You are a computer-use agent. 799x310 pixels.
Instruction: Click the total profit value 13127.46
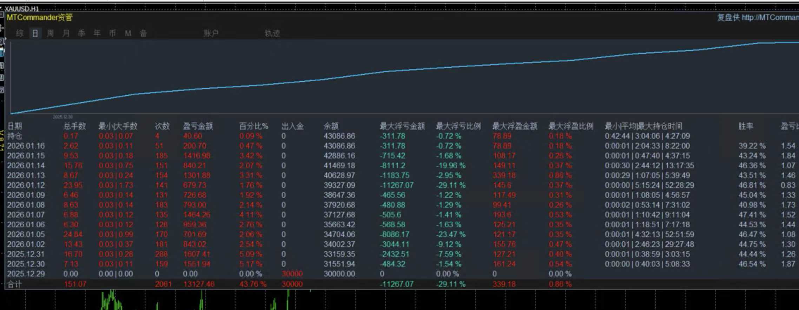[199, 284]
